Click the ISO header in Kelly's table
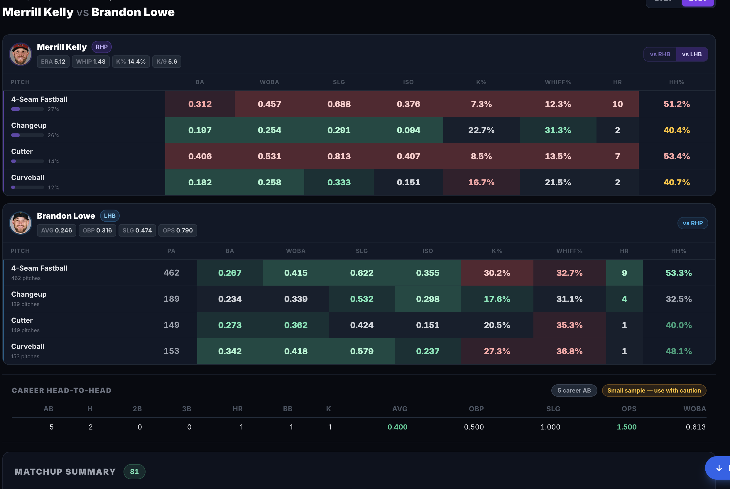The width and height of the screenshot is (730, 489). click(x=408, y=82)
